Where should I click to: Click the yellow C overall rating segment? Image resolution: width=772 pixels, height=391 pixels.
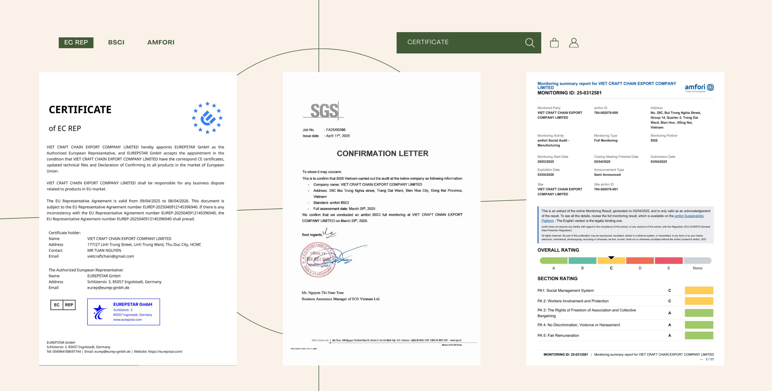pyautogui.click(x=611, y=261)
